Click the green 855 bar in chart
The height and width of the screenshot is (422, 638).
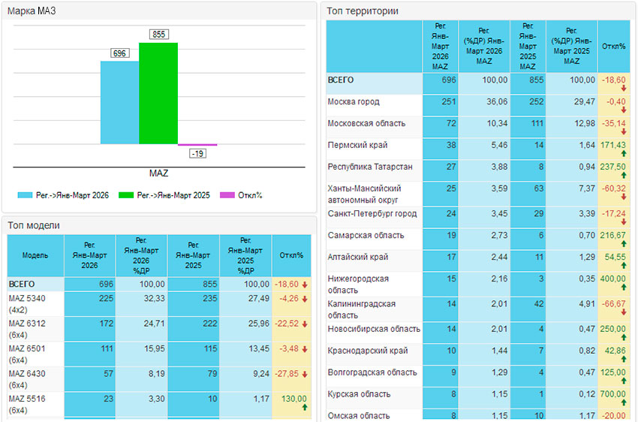158,93
